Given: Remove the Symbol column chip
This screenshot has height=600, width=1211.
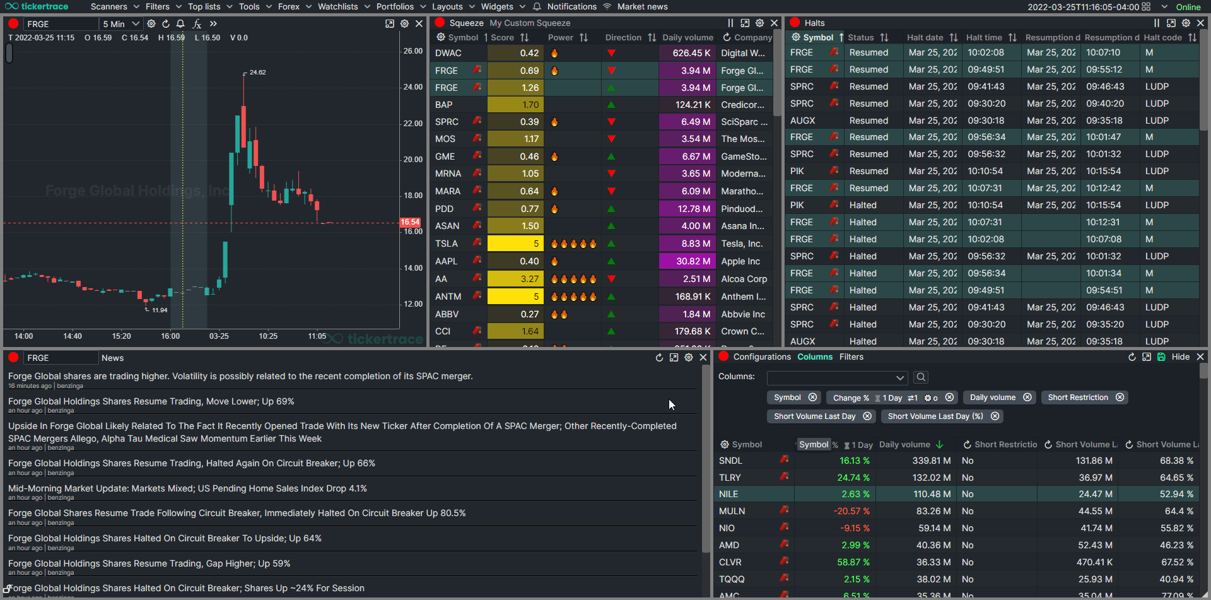Looking at the screenshot, I should click(x=813, y=397).
